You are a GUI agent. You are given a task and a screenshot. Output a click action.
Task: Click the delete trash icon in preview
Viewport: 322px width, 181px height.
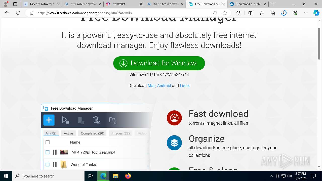click(97, 120)
